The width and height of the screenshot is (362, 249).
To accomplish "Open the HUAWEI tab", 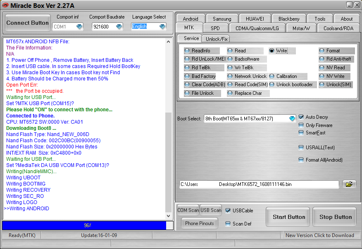I will (255, 19).
